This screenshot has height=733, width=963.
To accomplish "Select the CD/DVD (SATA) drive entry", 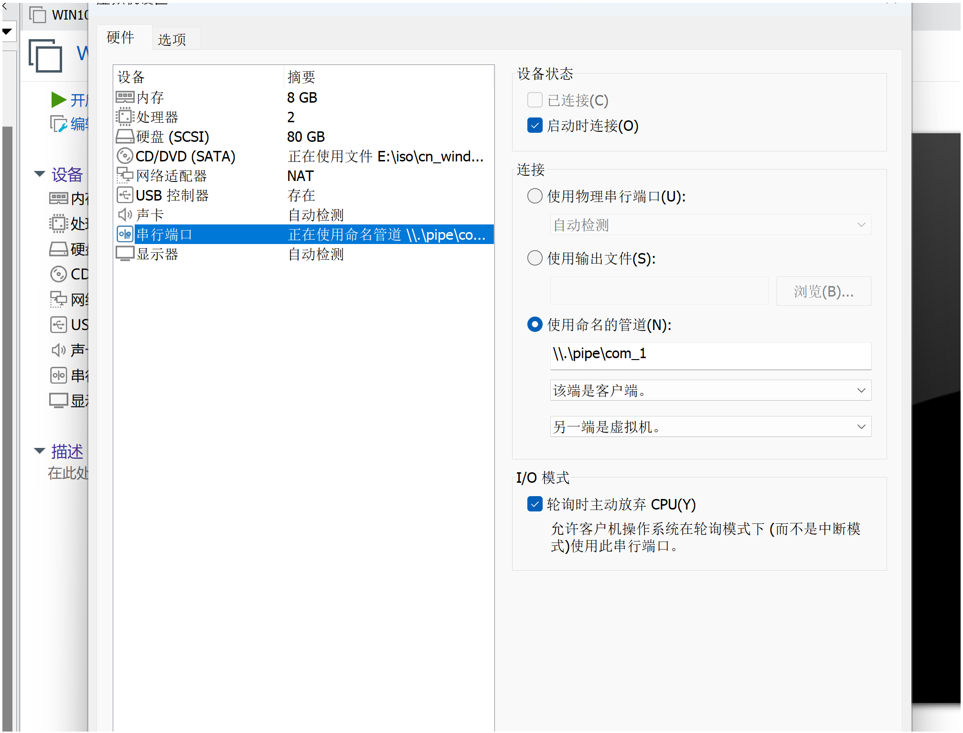I will click(185, 156).
